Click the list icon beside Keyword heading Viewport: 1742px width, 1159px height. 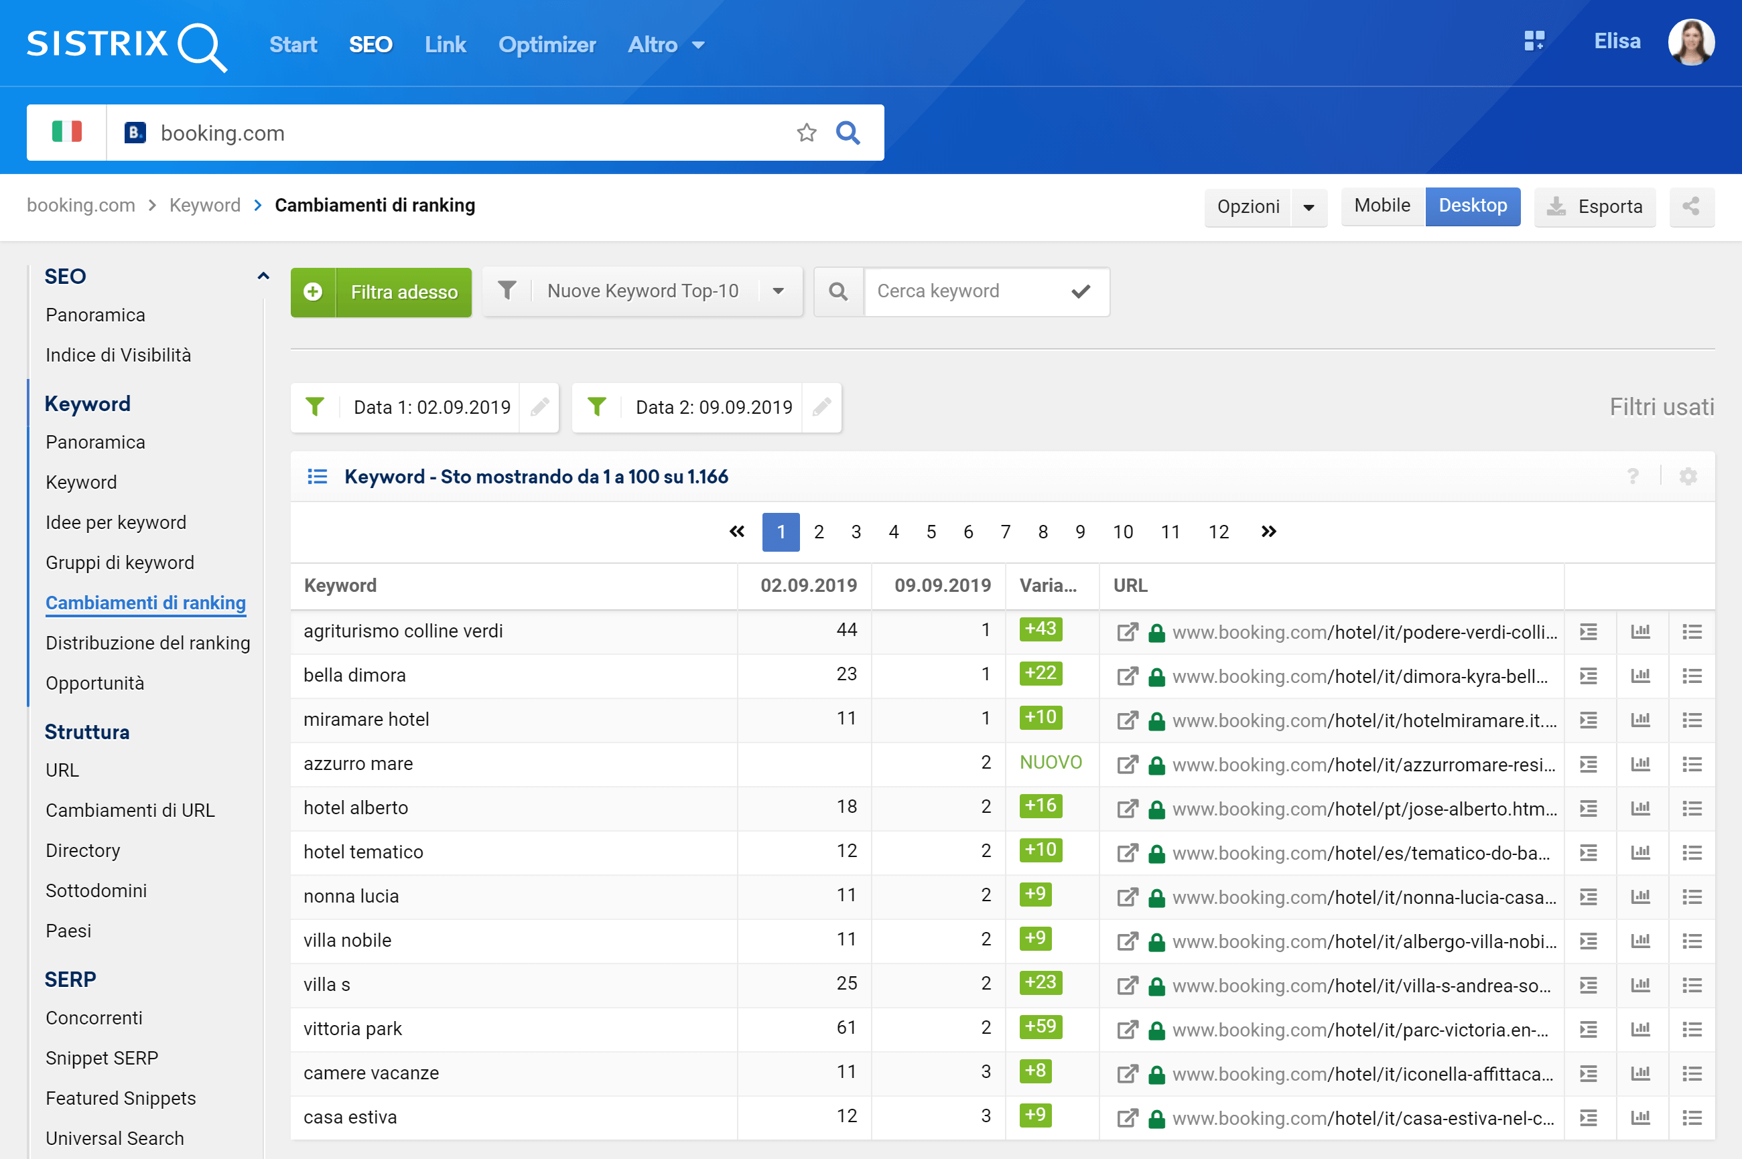[x=318, y=477]
